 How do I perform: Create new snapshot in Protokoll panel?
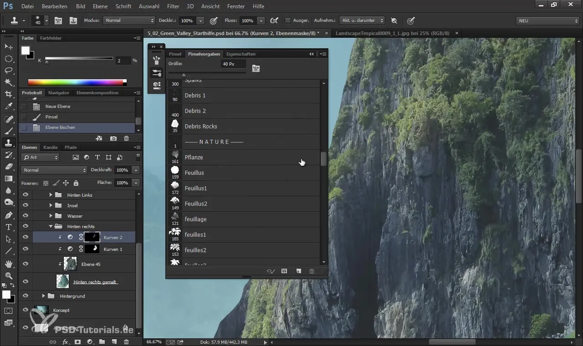[x=113, y=138]
